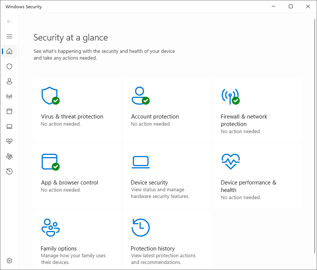Viewport: 317px width, 270px height.
Task: Click 'No action needed.' under Device performance & health
Action: pyautogui.click(x=241, y=198)
